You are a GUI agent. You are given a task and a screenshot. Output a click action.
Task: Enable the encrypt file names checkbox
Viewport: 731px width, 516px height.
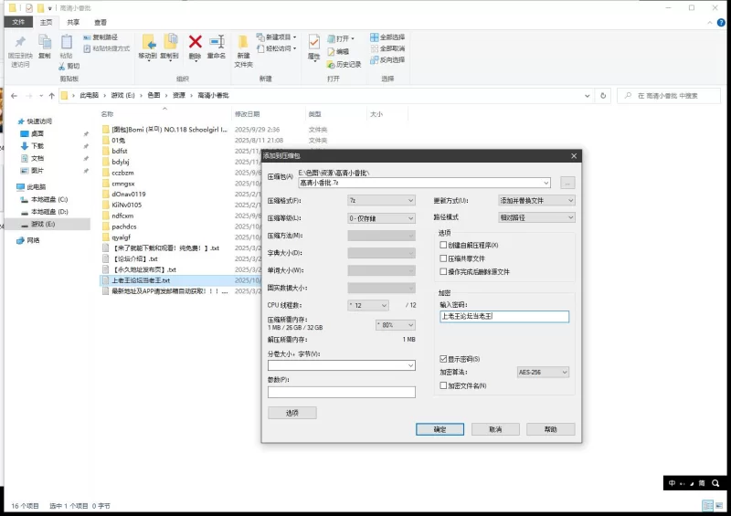click(443, 385)
